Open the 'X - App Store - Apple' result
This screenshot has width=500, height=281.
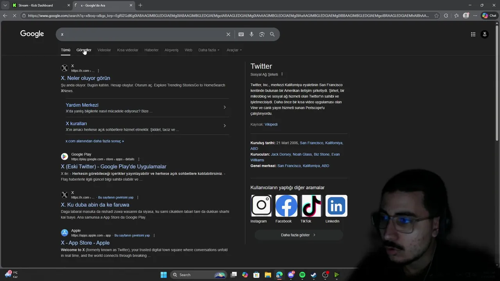(x=85, y=243)
